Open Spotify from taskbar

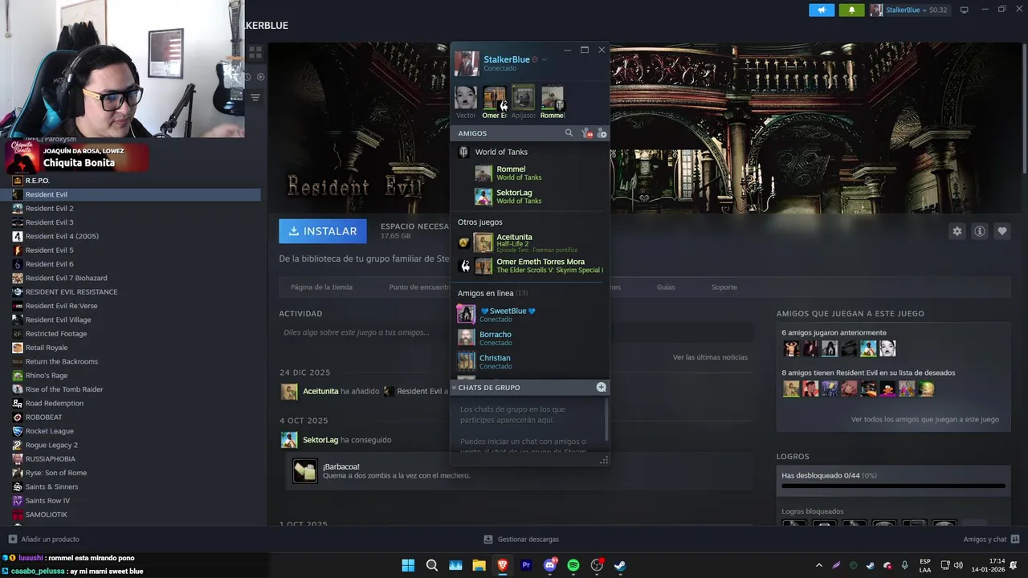click(x=573, y=565)
